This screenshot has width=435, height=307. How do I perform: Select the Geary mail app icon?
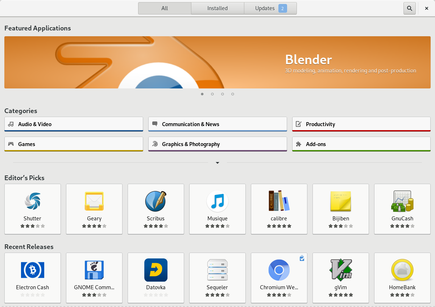(94, 201)
